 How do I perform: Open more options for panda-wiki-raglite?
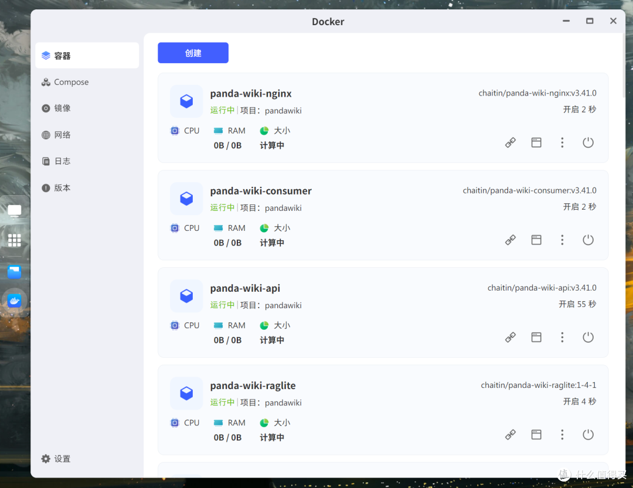[x=562, y=434]
